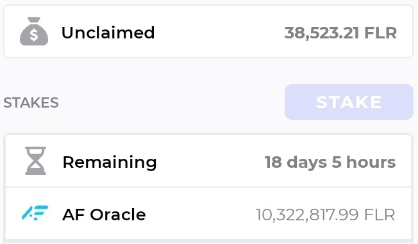Tap the hourglass Remaining icon
The image size is (418, 244).
pos(35,161)
